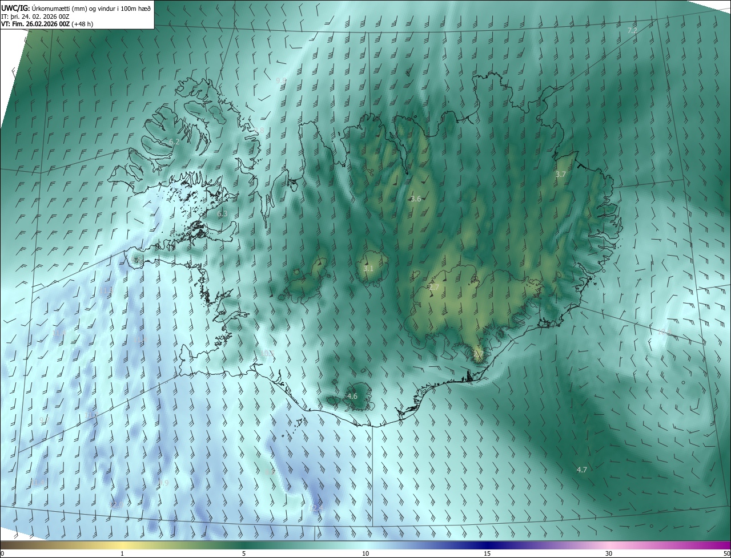Click the 6.2 value over the Westfjords
This screenshot has height=558, width=731.
point(174,141)
